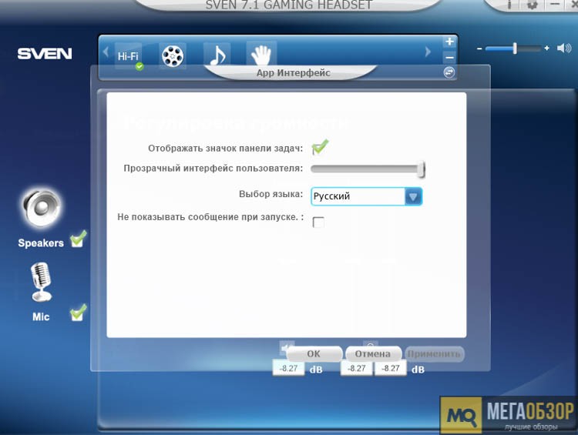Toggle the Mic enabled checkbox
This screenshot has height=435, width=578.
point(78,313)
